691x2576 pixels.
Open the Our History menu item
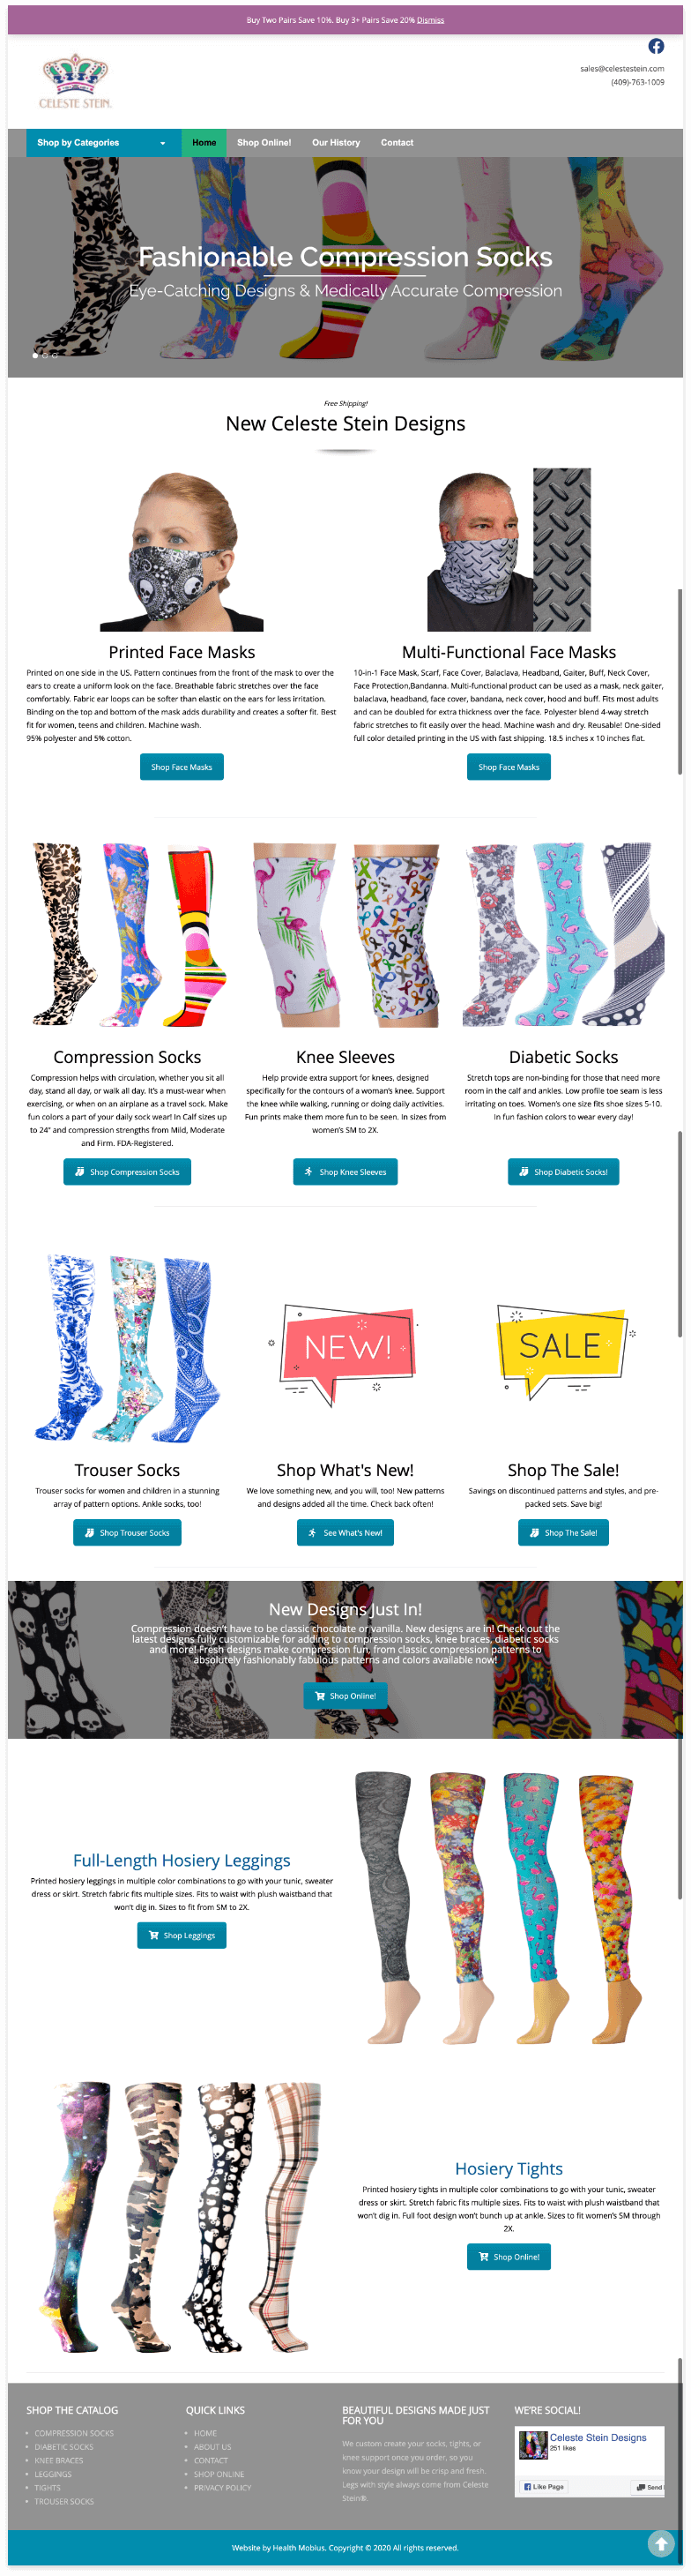coord(336,143)
